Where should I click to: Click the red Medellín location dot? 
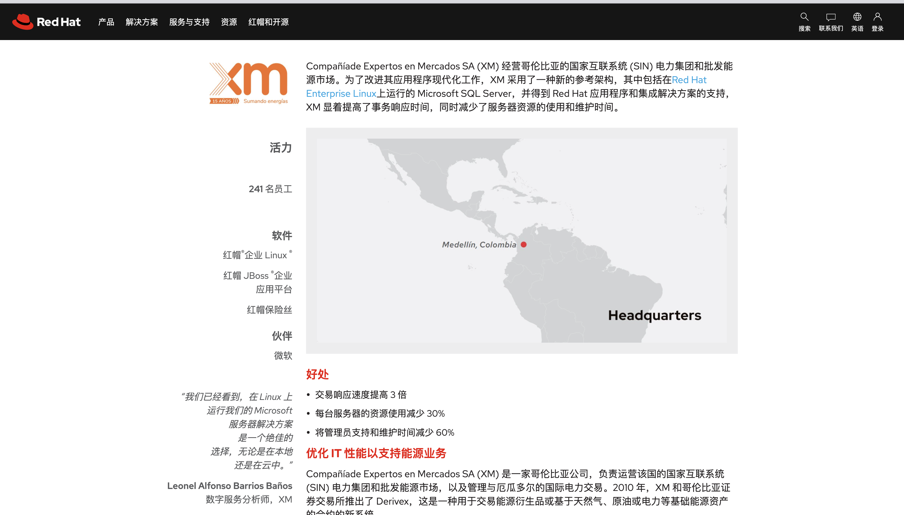tap(524, 244)
